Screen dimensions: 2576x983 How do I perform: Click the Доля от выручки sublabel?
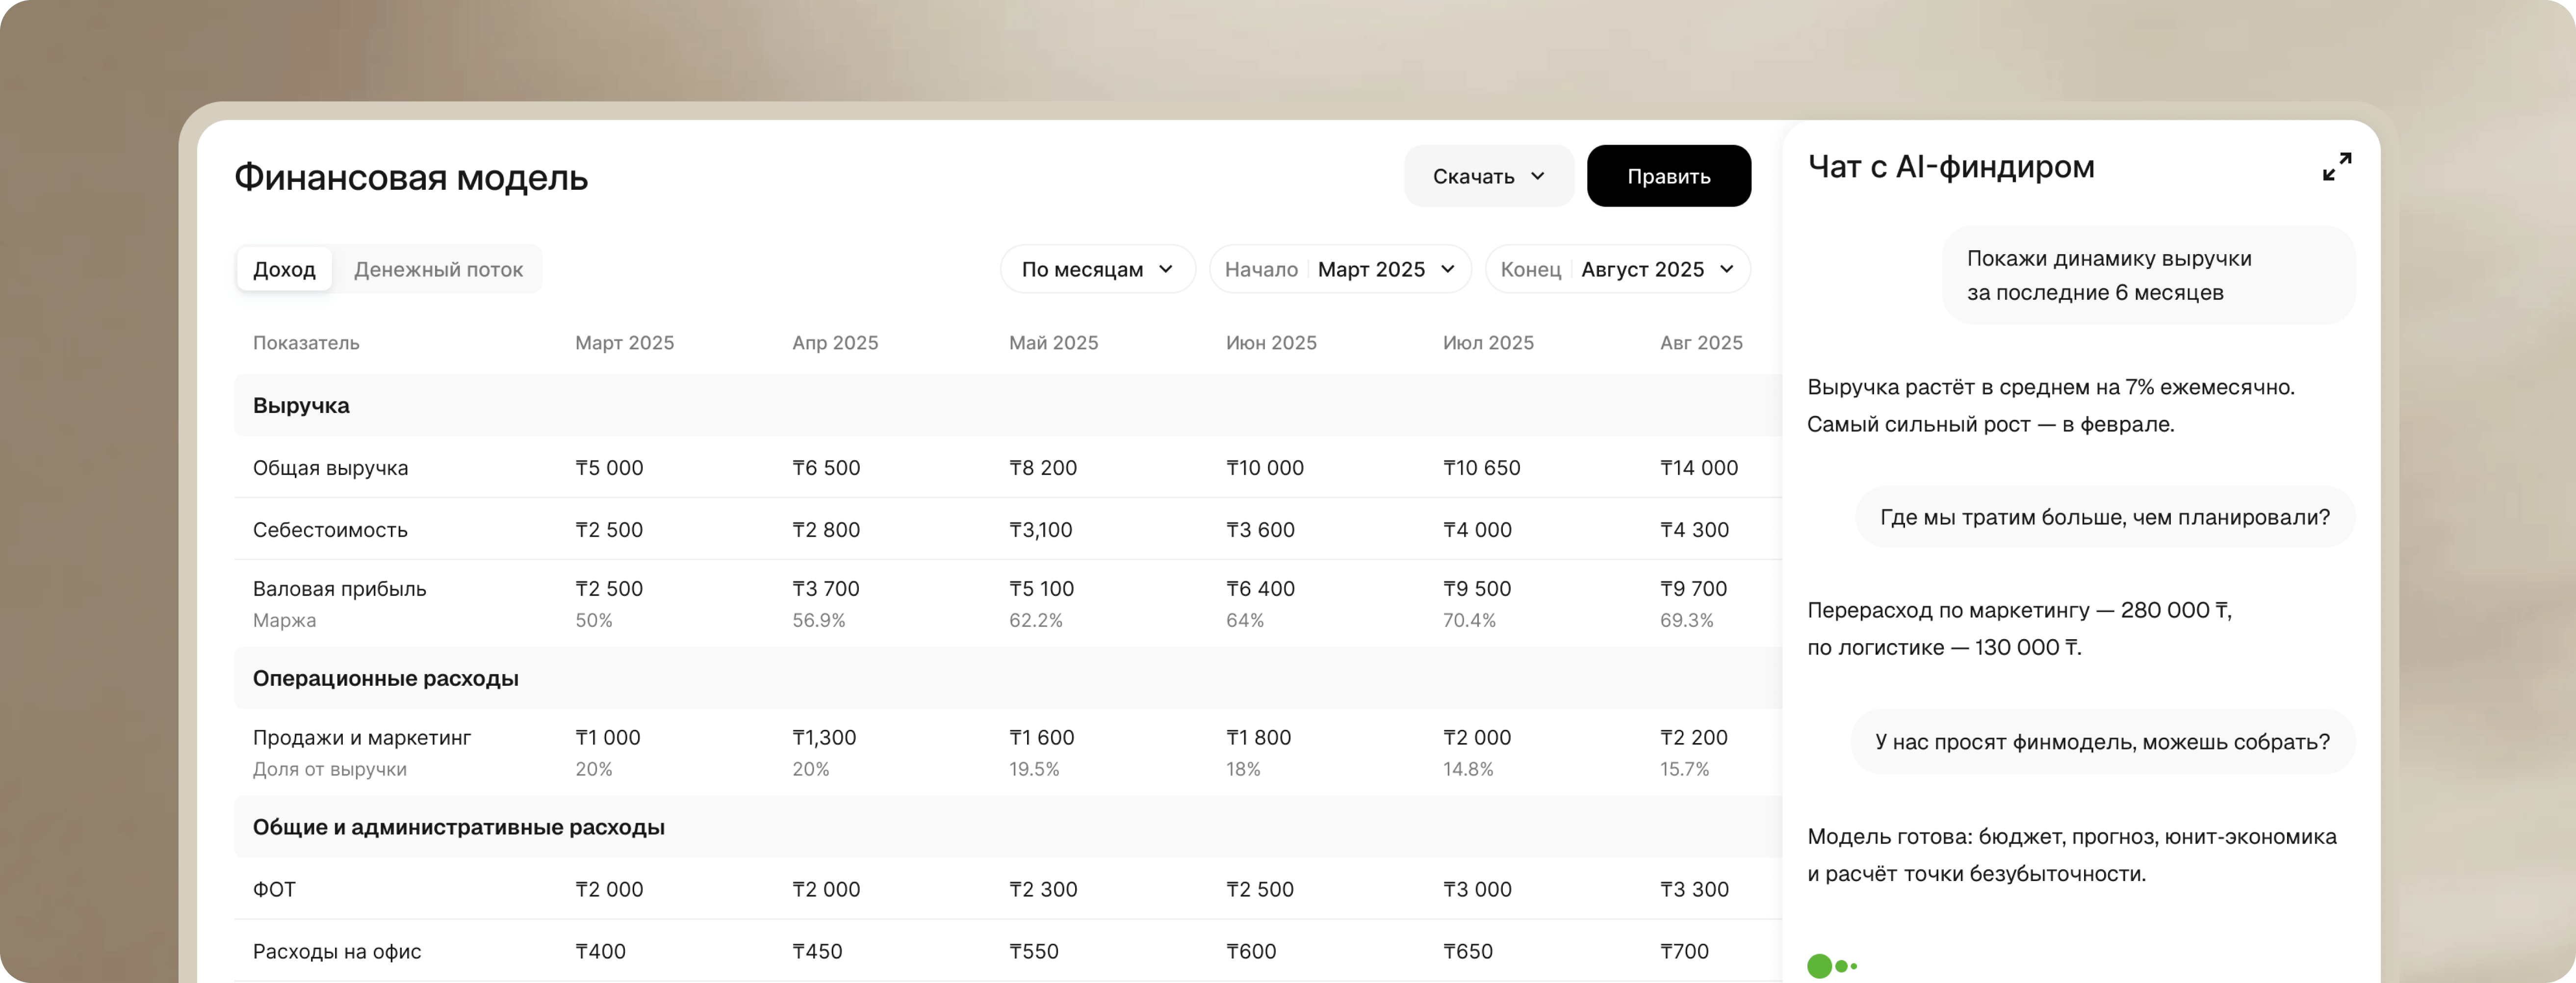click(329, 769)
